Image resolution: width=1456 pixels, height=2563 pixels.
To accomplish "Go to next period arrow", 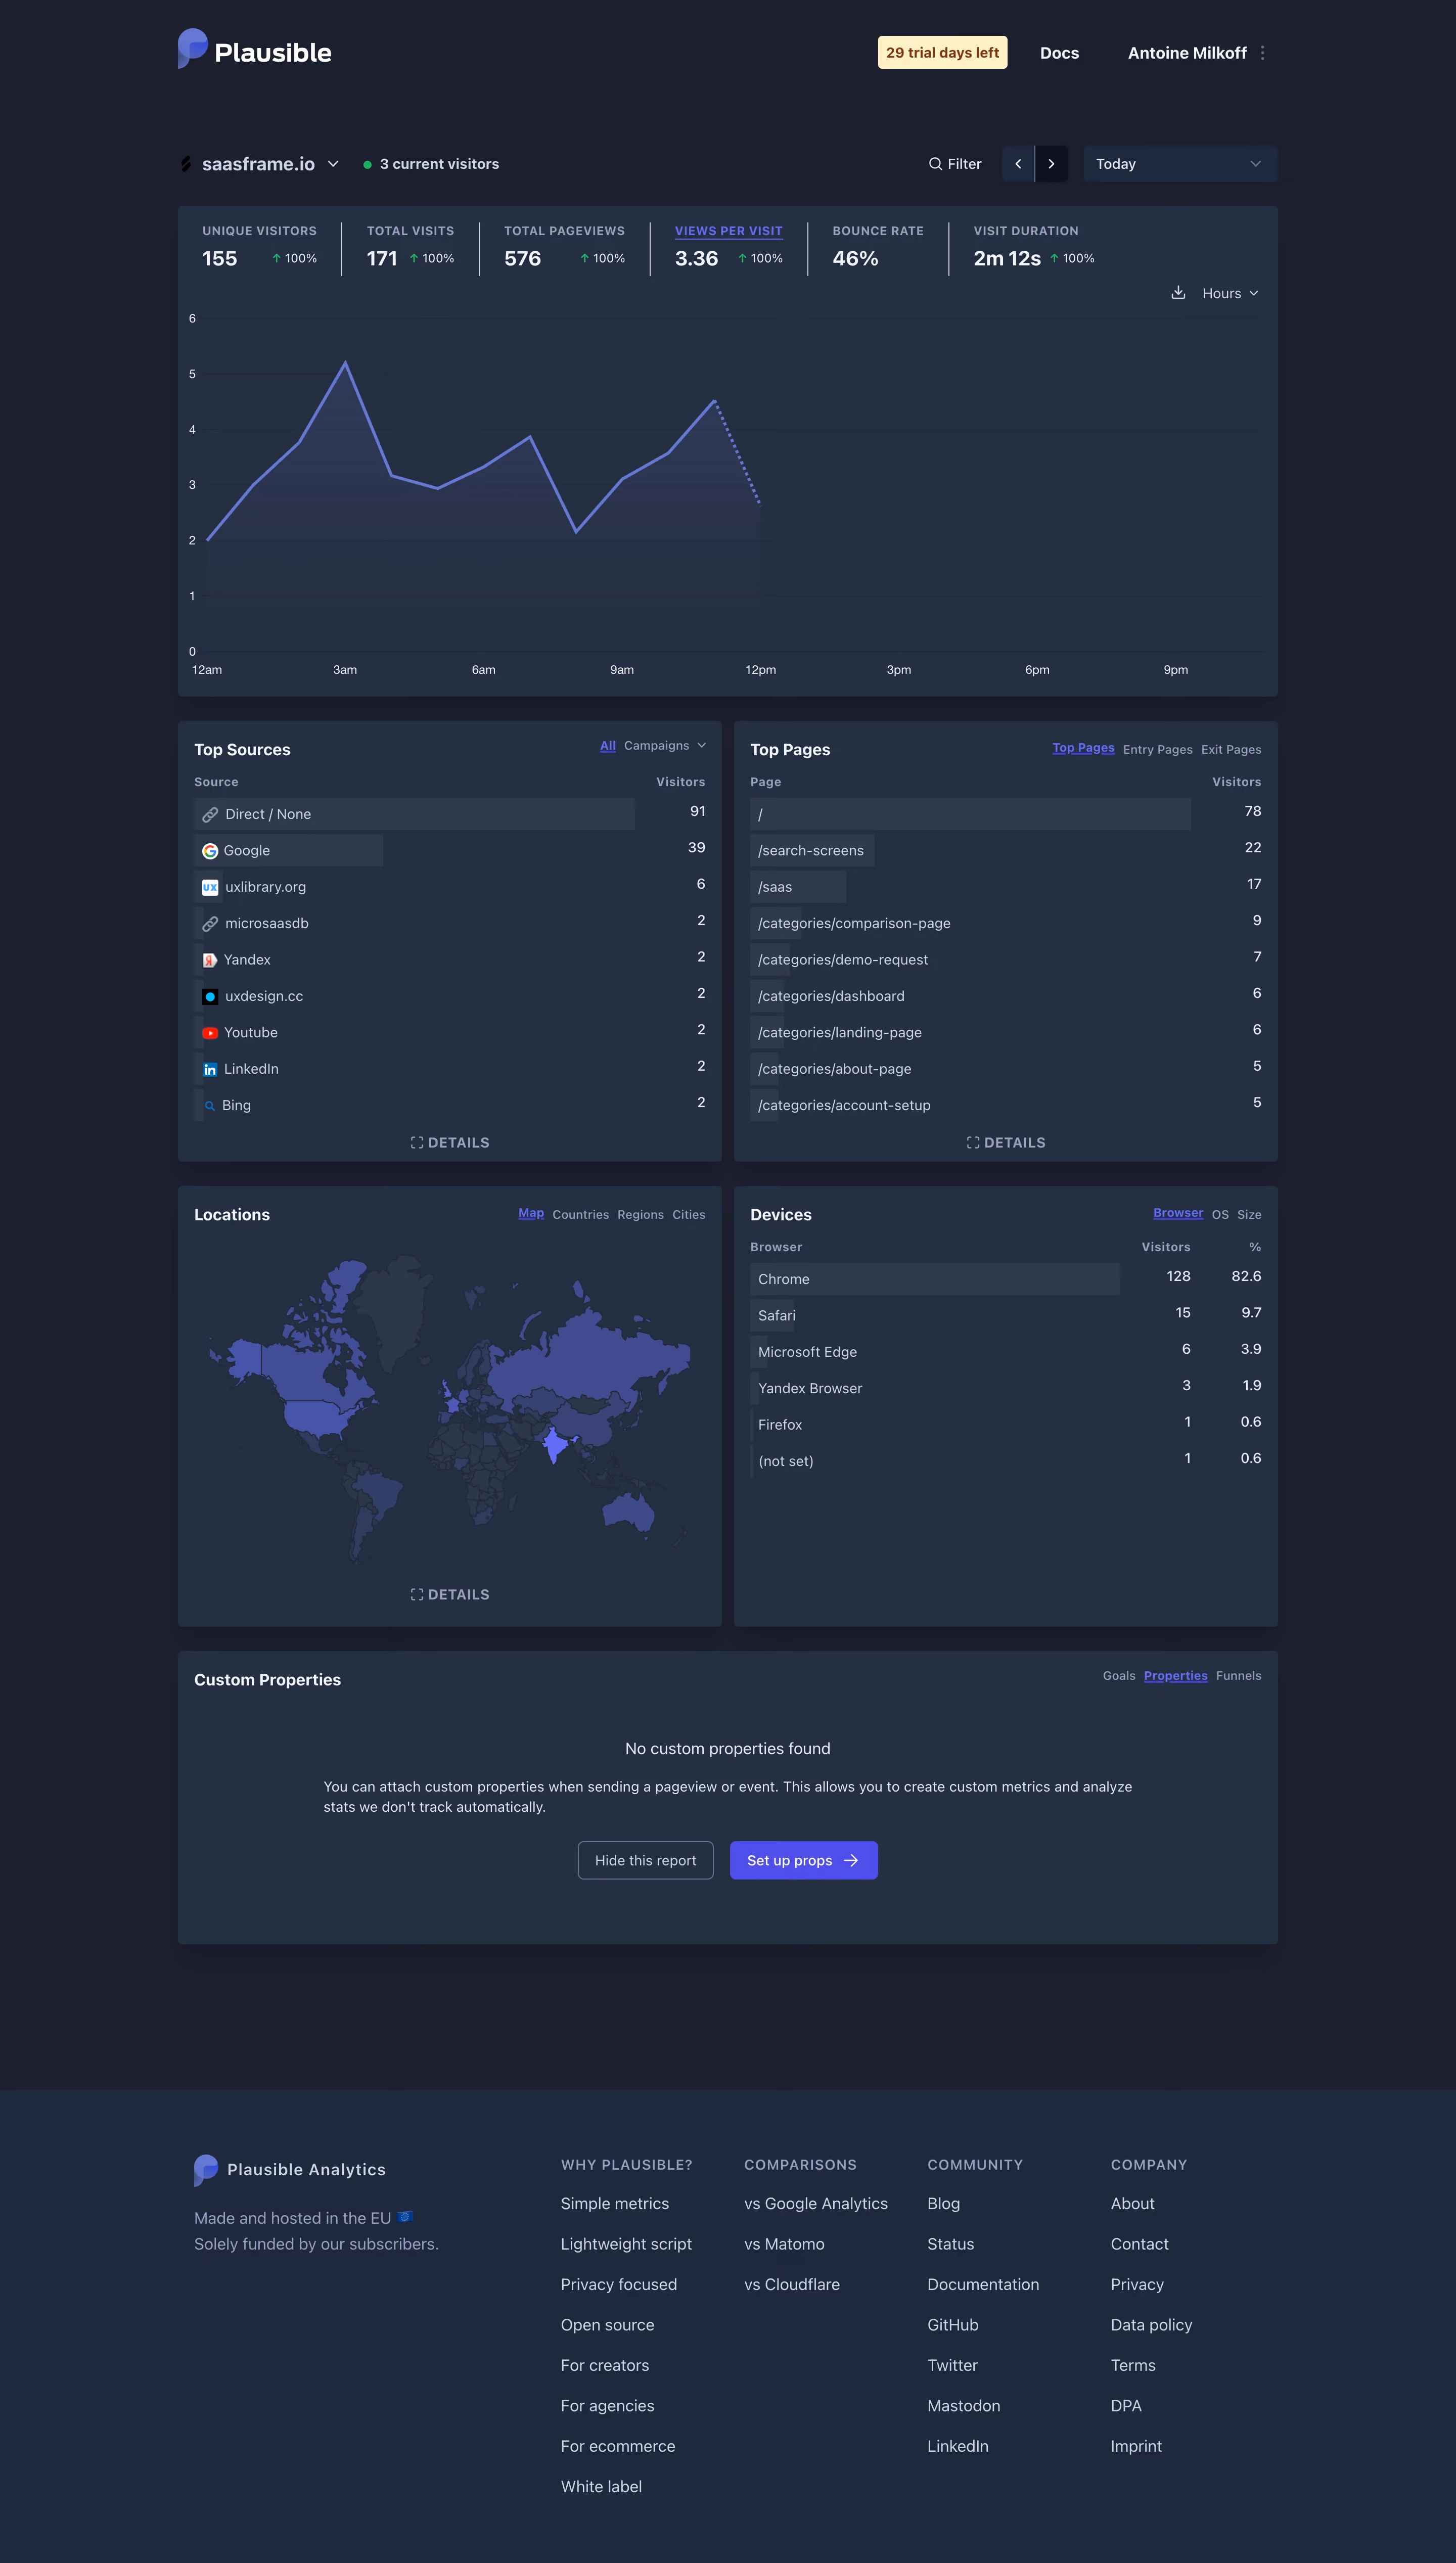I will 1051,164.
